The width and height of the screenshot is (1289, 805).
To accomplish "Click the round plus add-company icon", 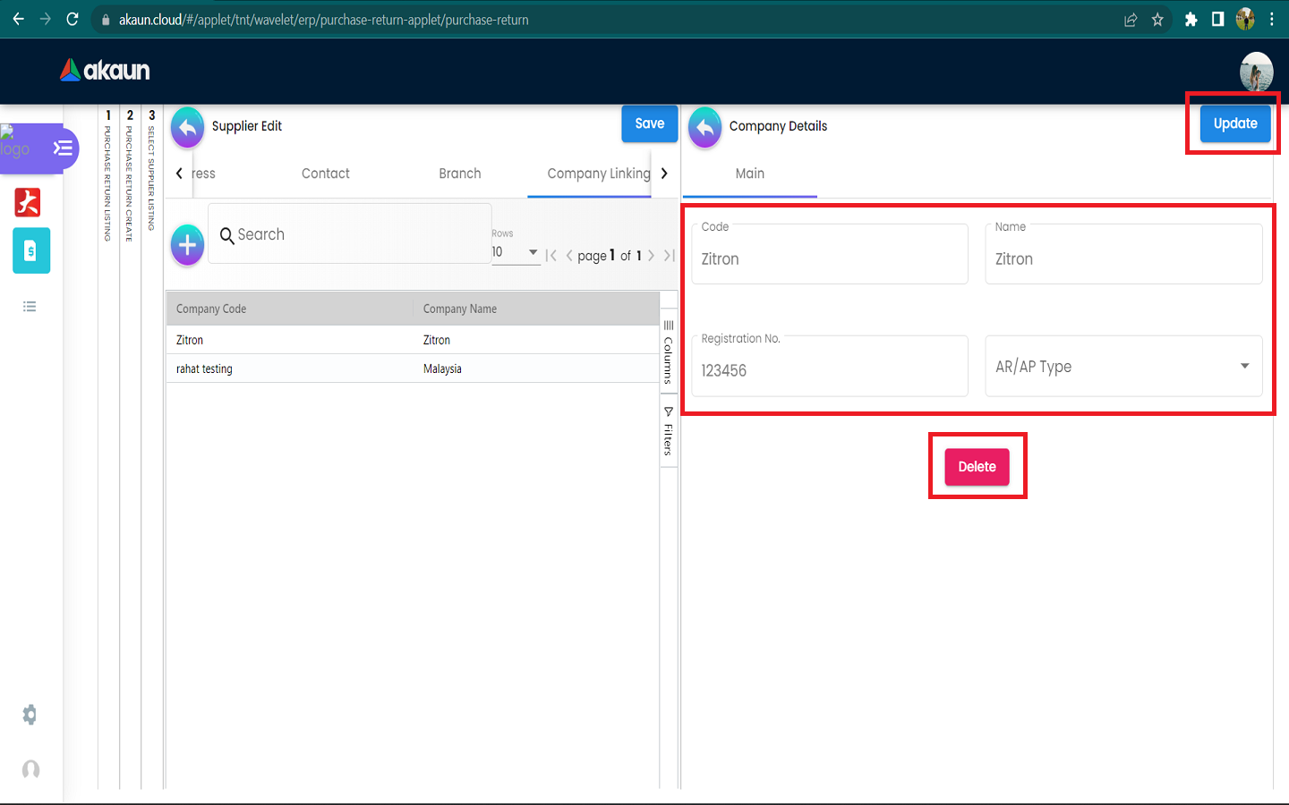I will click(187, 244).
